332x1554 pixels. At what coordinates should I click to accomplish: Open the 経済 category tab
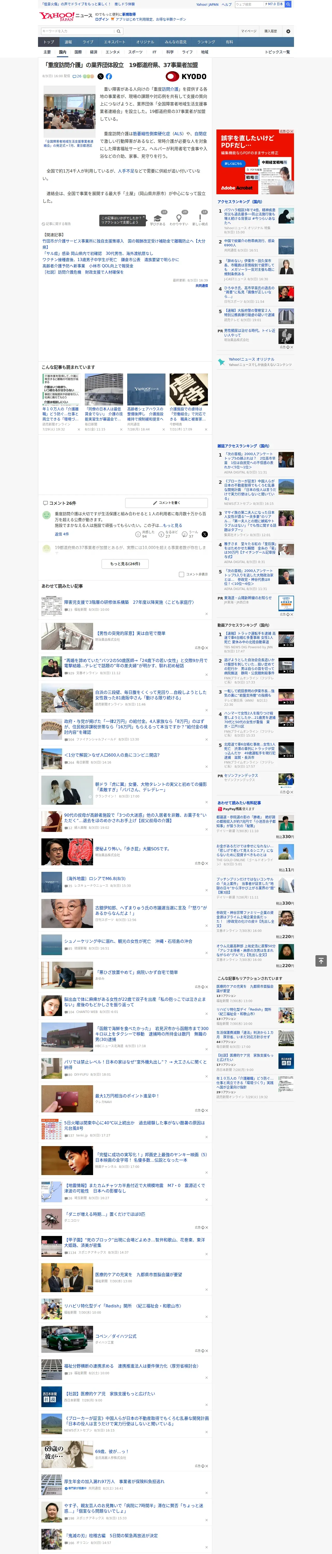coord(93,52)
